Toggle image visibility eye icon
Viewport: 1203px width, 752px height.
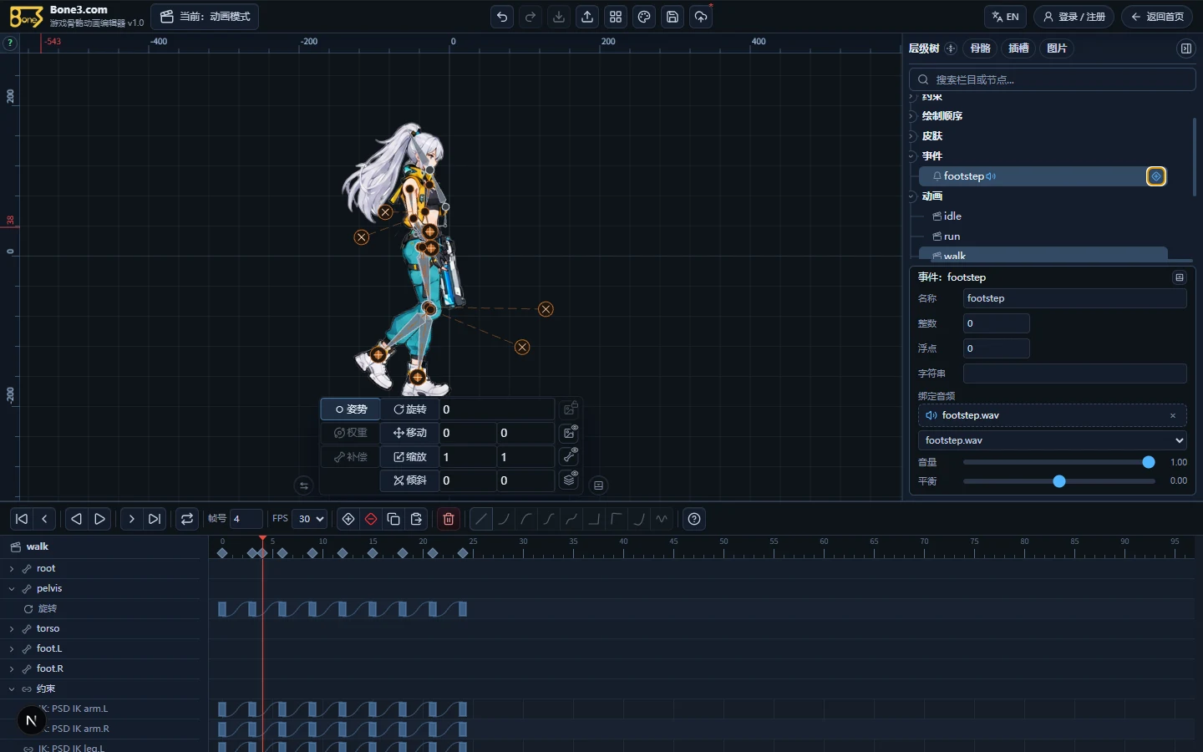(x=570, y=433)
